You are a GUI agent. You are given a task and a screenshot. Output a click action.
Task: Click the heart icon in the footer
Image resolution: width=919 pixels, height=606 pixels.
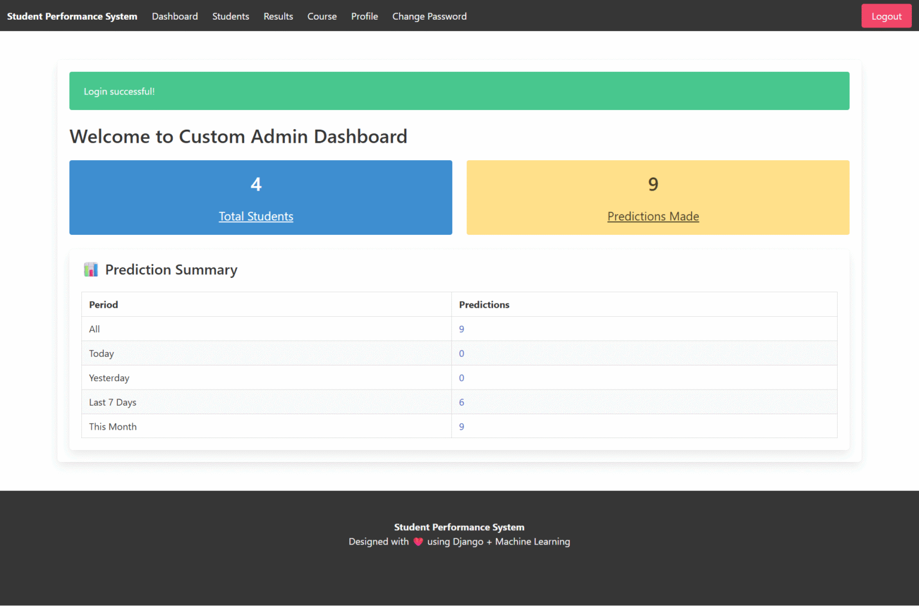pyautogui.click(x=418, y=541)
